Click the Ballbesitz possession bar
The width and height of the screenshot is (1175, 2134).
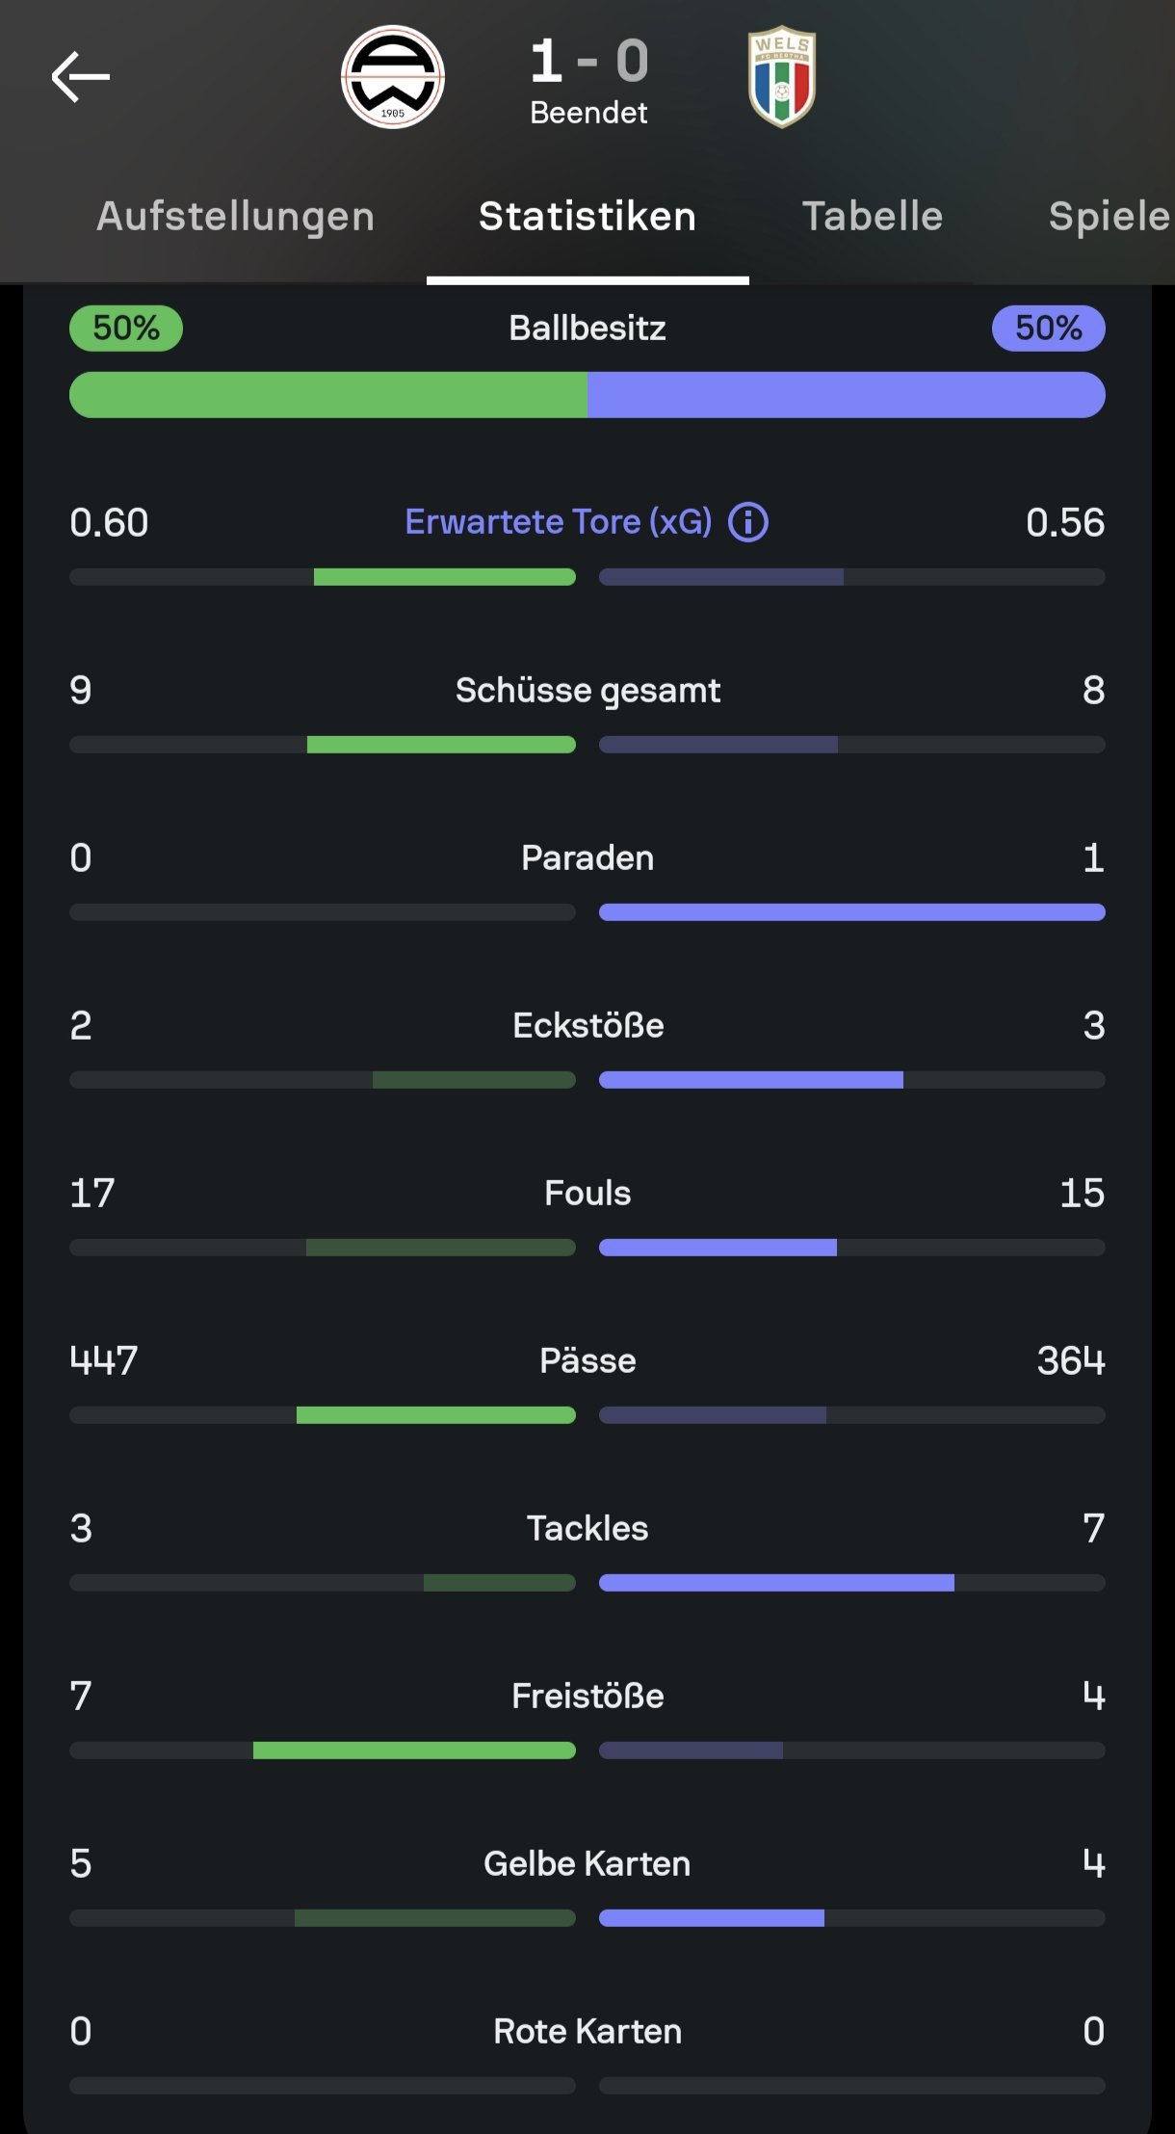tap(587, 395)
